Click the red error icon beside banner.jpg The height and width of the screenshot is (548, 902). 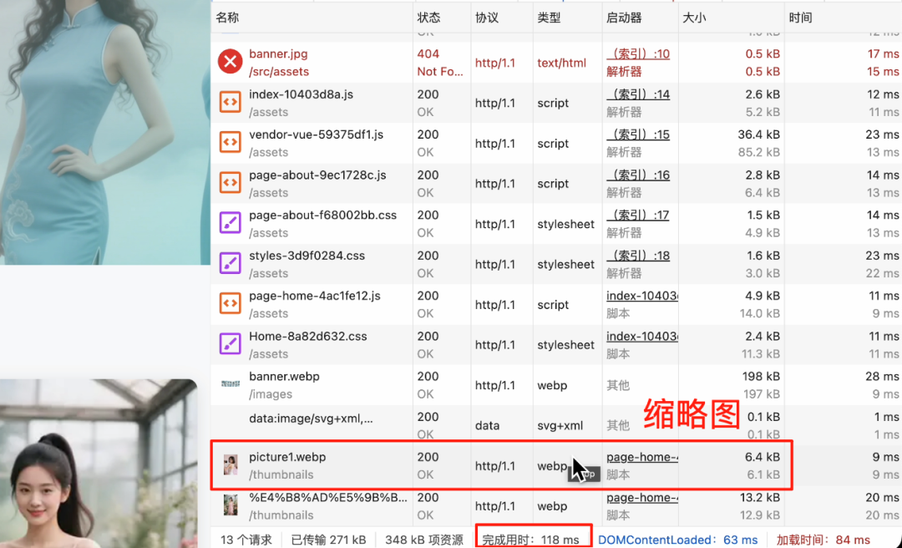(x=230, y=62)
